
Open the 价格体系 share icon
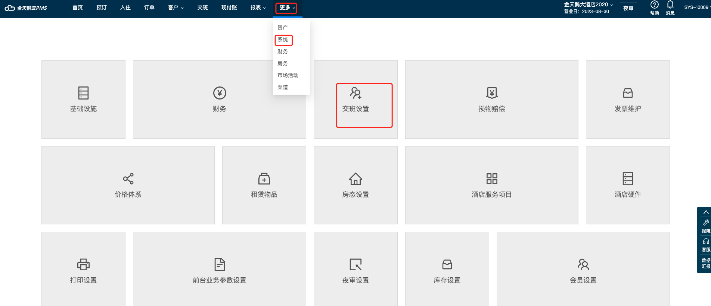point(128,179)
